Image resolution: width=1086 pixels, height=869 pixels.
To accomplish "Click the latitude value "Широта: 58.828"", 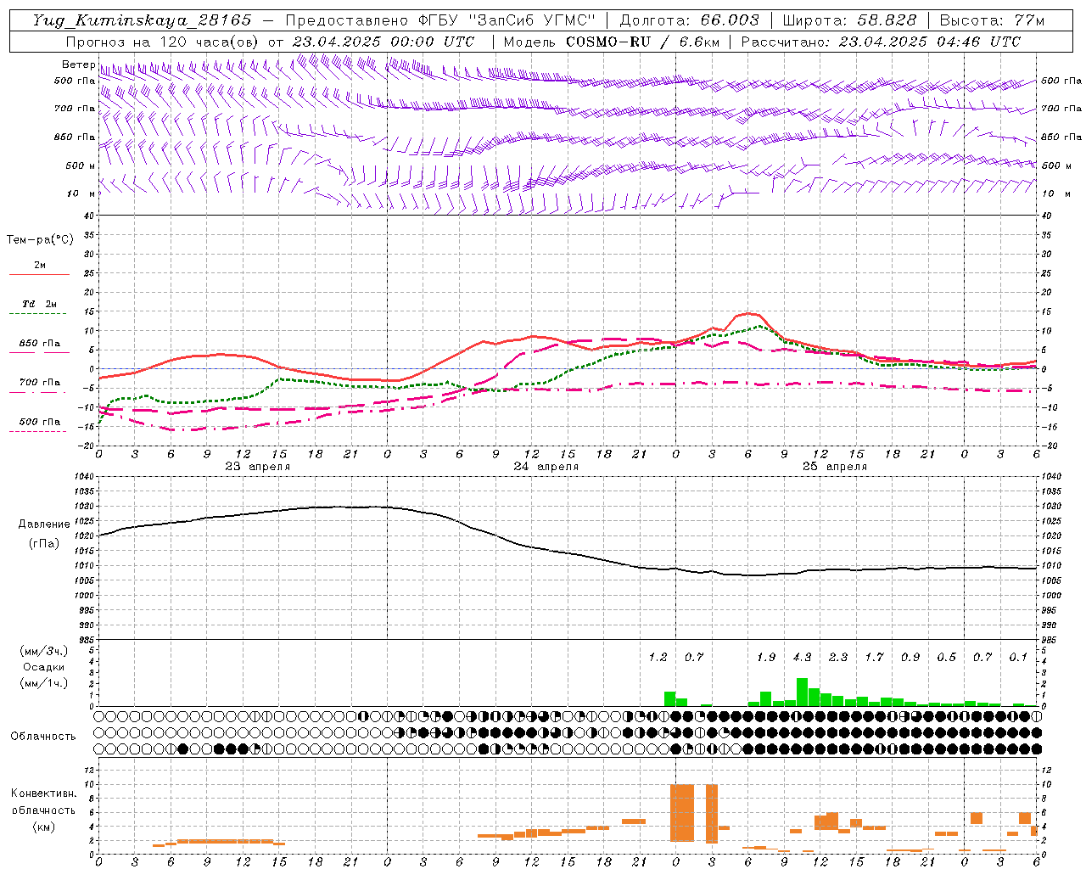I will coord(849,20).
